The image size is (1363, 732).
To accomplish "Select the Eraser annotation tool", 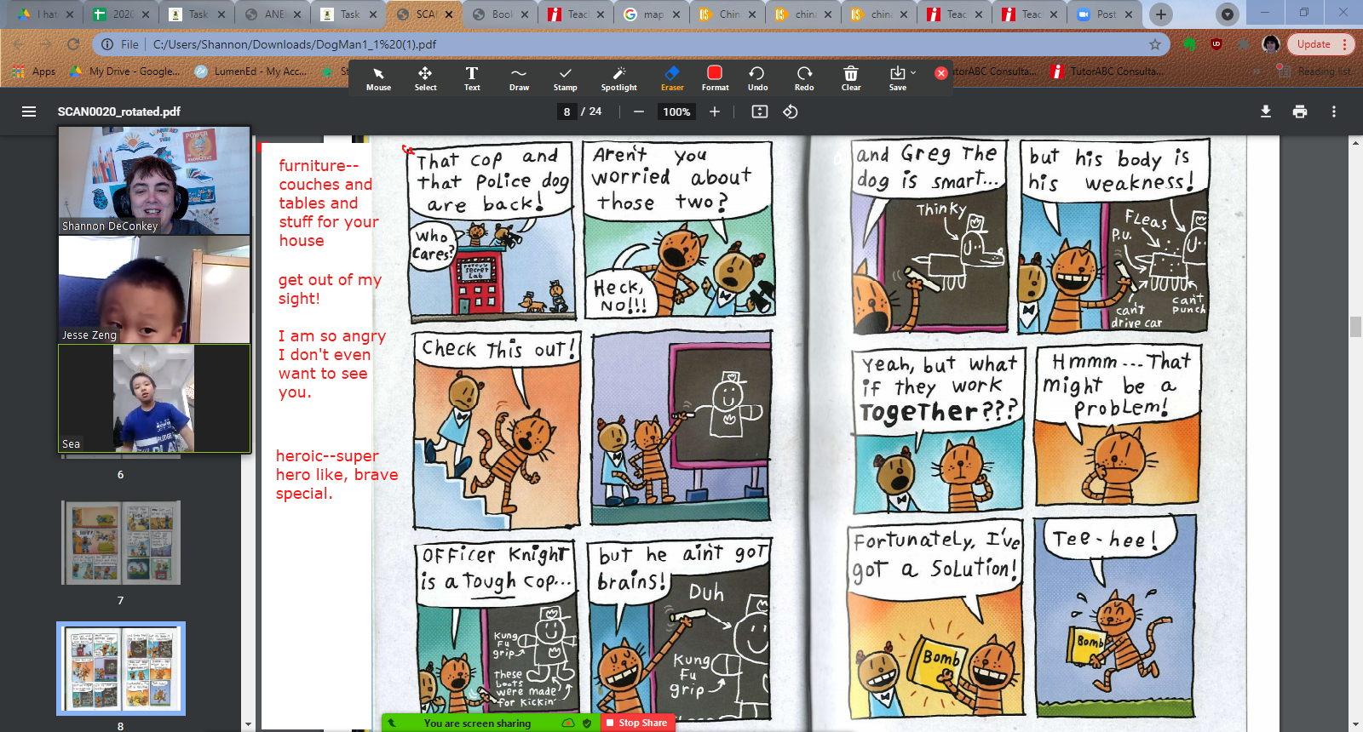I will (x=672, y=78).
